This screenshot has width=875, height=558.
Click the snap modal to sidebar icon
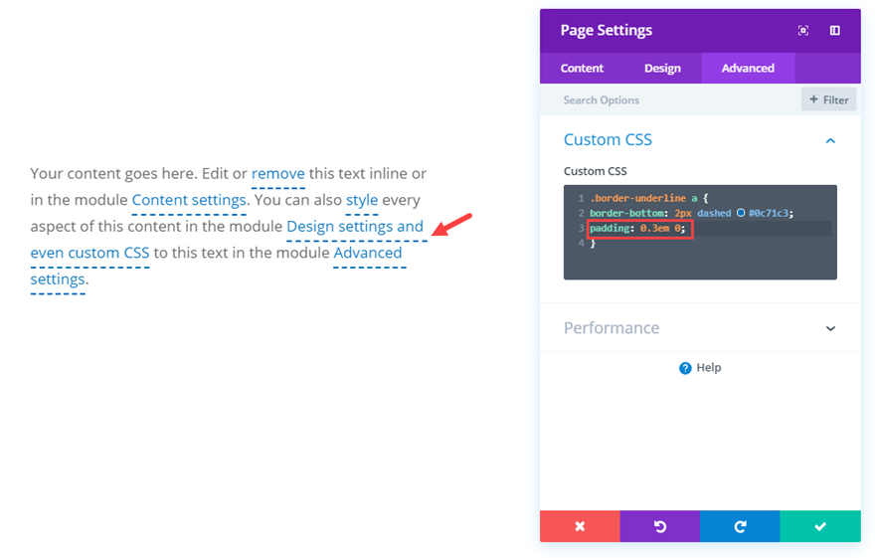[x=834, y=31]
